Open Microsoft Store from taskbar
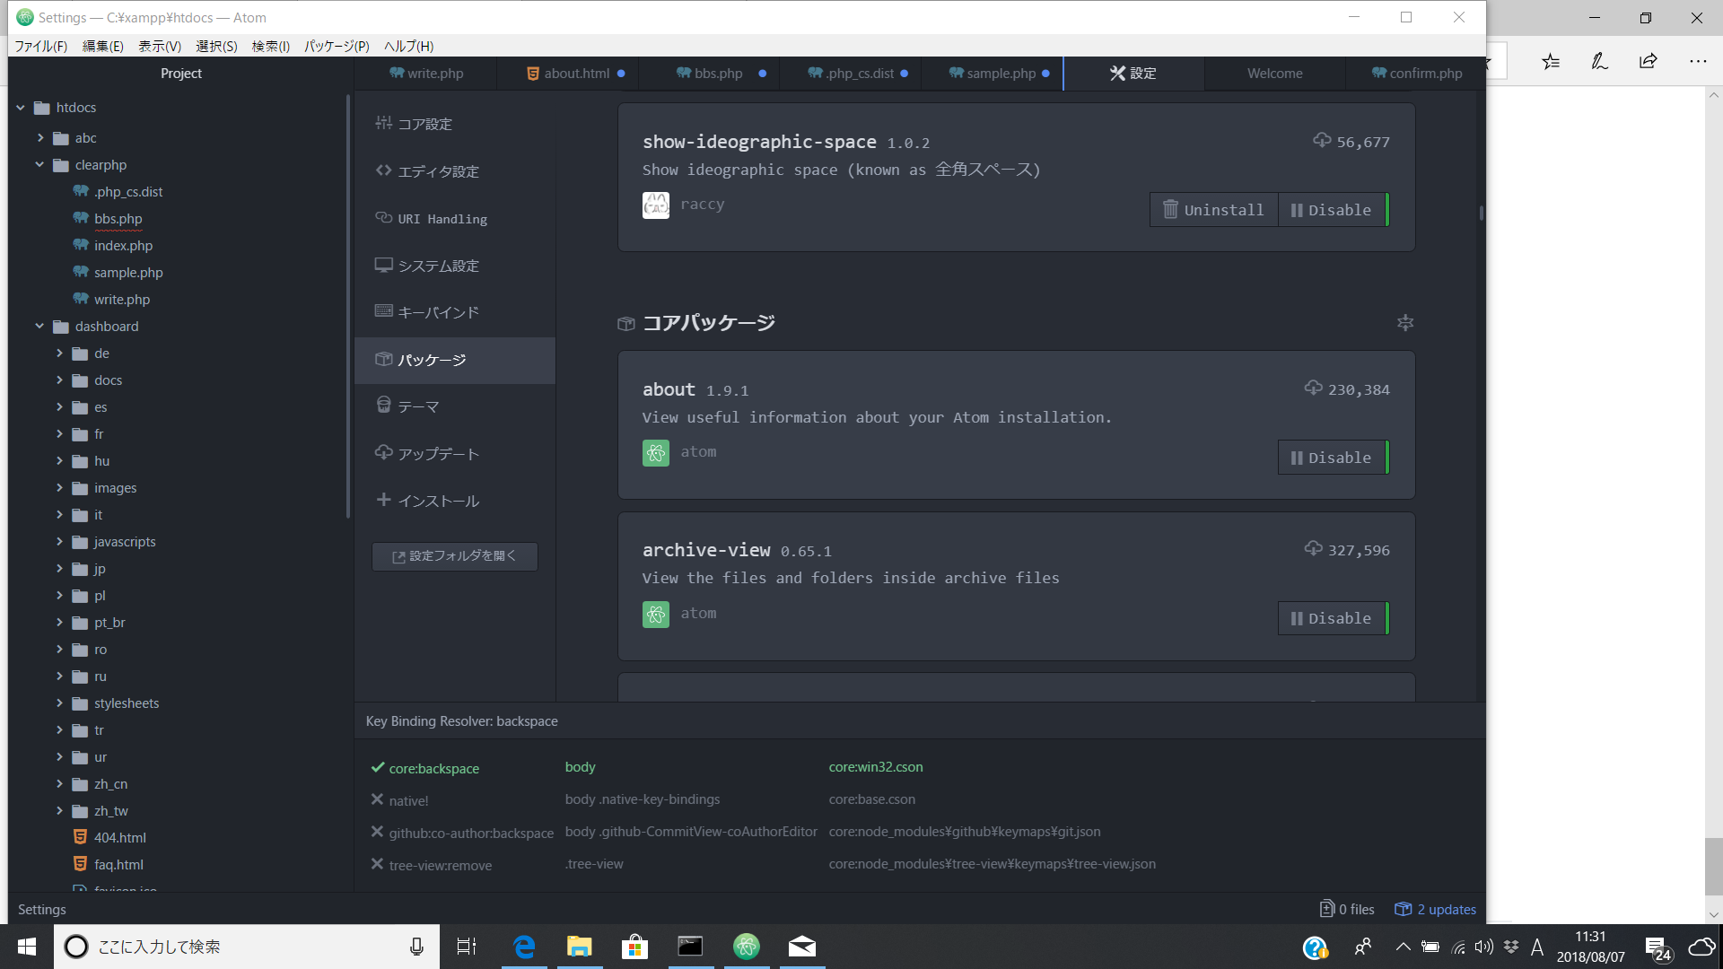Viewport: 1723px width, 969px height. (x=634, y=947)
